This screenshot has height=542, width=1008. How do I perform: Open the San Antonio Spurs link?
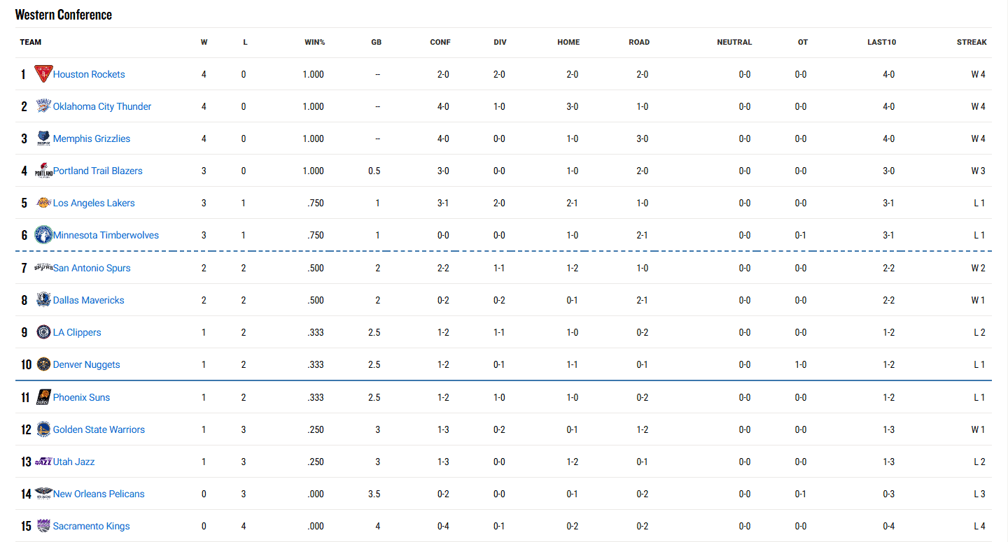pyautogui.click(x=92, y=268)
